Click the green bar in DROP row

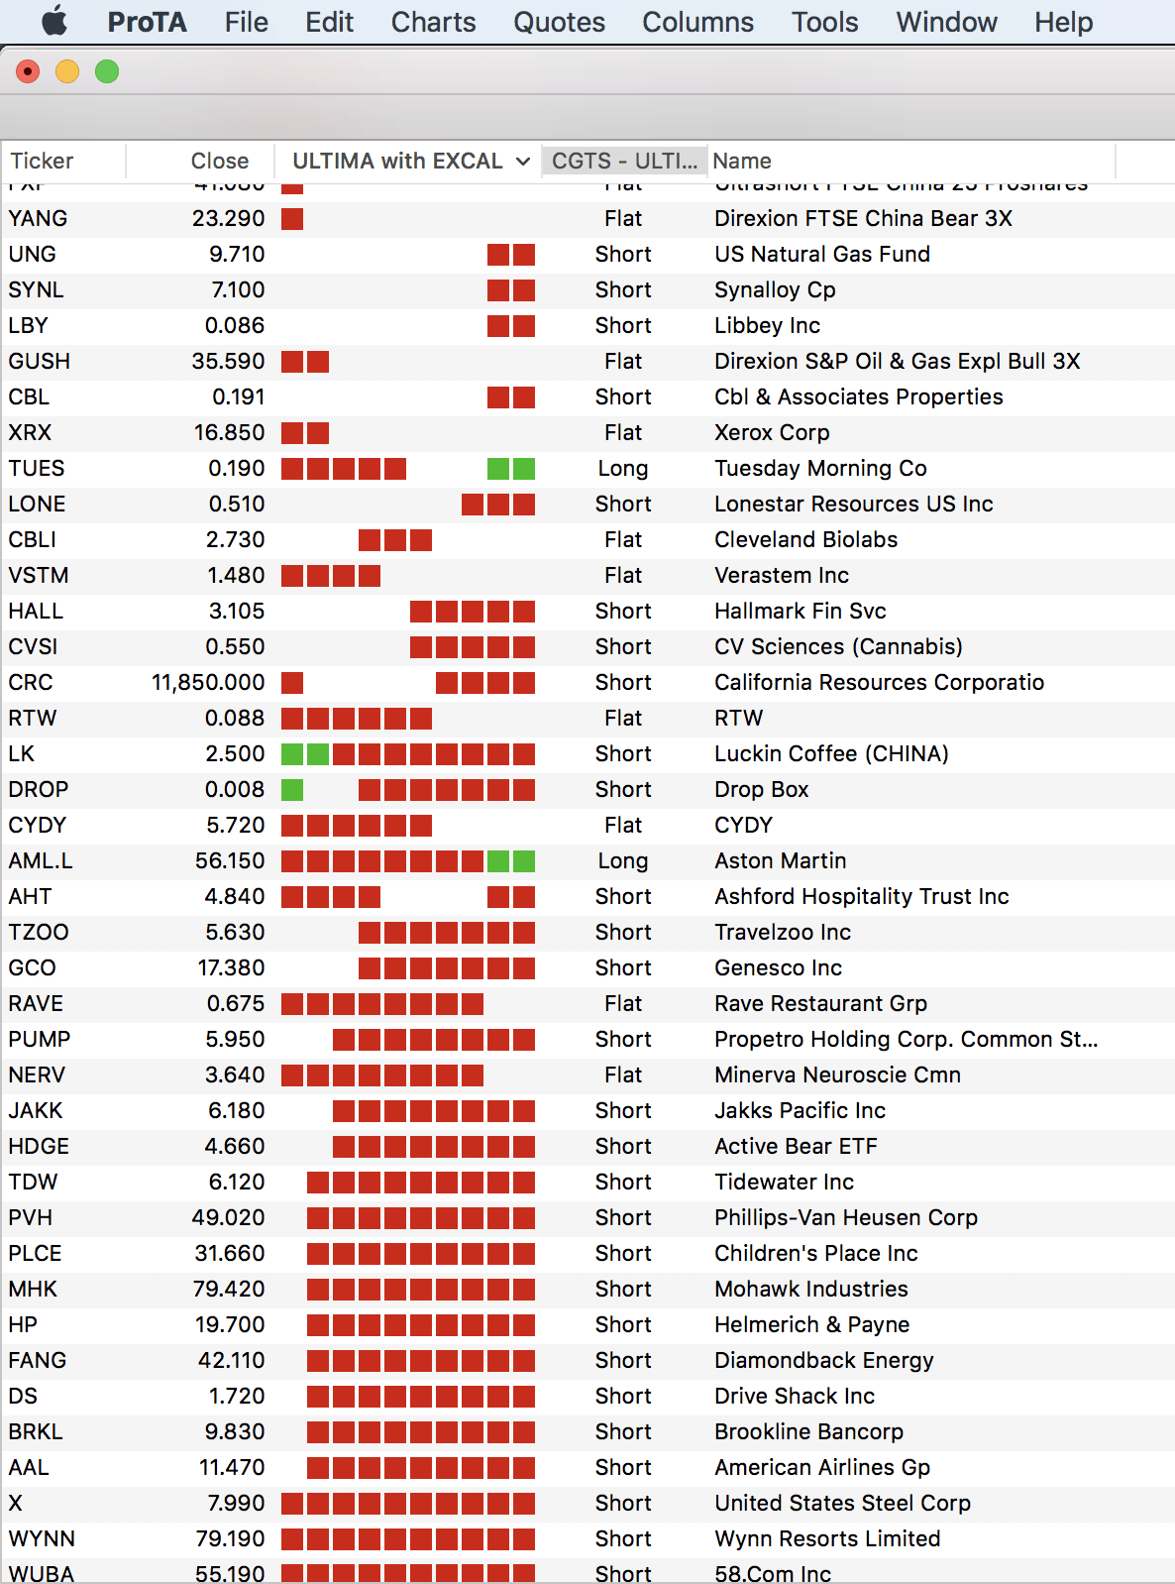292,789
